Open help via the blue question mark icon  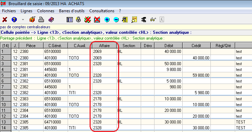click(14, 20)
